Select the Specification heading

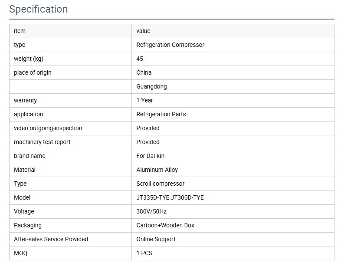[39, 9]
